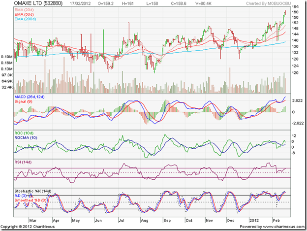307x231 pixels.
Task: Click the 12 ROC axis value
Action: coord(294,136)
